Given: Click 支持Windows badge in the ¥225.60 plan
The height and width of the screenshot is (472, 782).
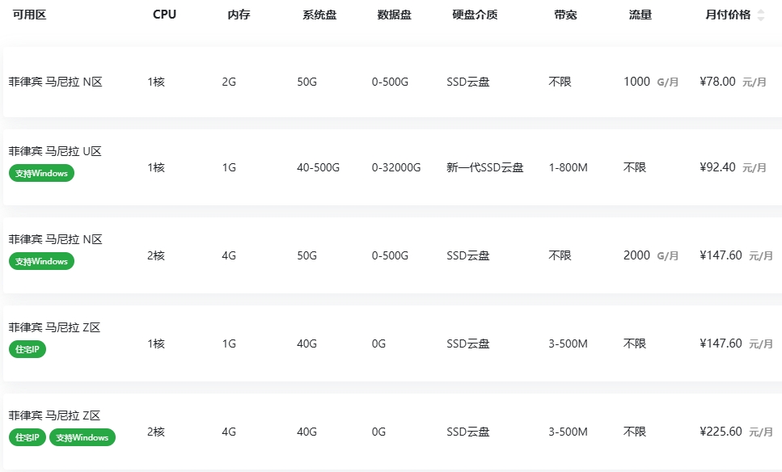Looking at the screenshot, I should pyautogui.click(x=82, y=437).
